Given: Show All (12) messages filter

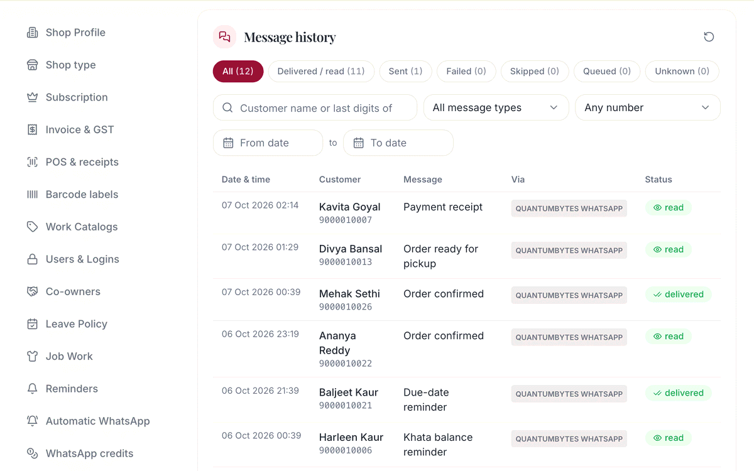Looking at the screenshot, I should [238, 71].
